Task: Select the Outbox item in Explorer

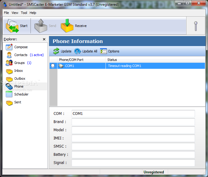Action: coord(20,78)
